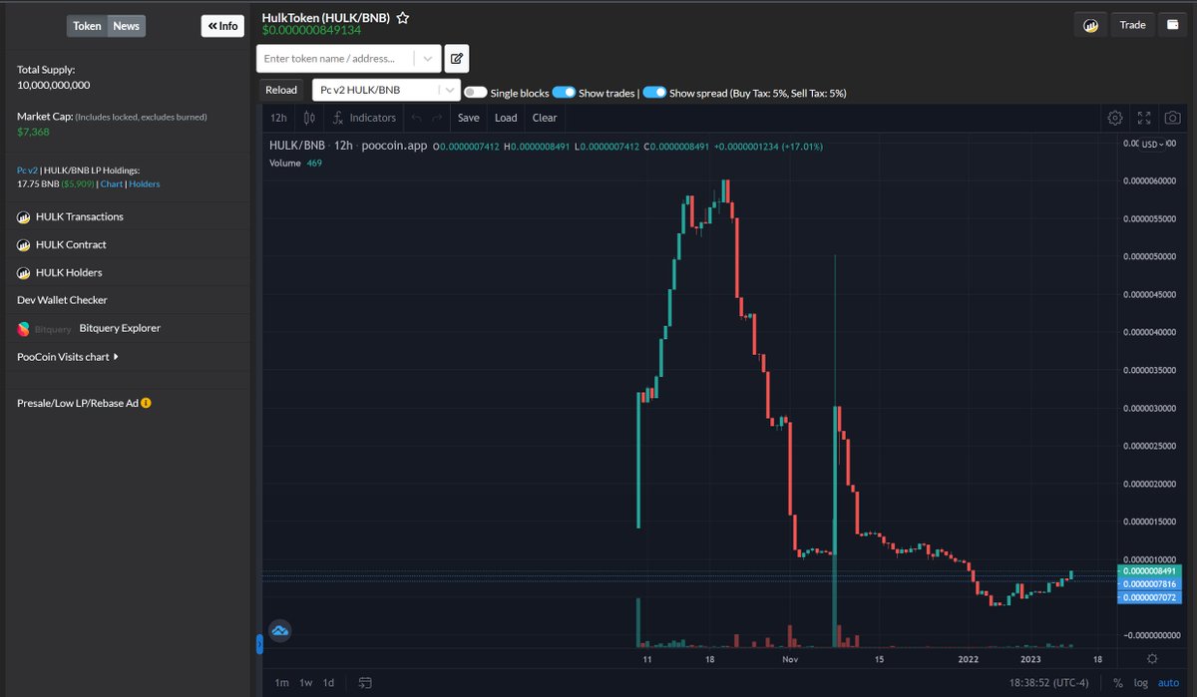Click the edit icon beside token search
Viewport: 1197px width, 697px height.
pos(457,59)
